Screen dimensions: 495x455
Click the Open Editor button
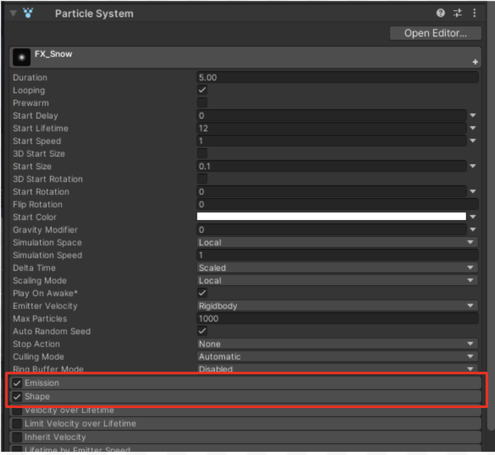[435, 33]
